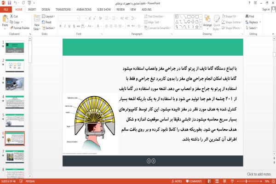
Task: Click the Sign in link
Action: click(266, 9)
